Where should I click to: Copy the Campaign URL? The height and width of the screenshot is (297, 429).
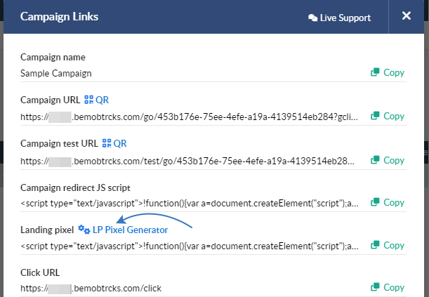(388, 117)
